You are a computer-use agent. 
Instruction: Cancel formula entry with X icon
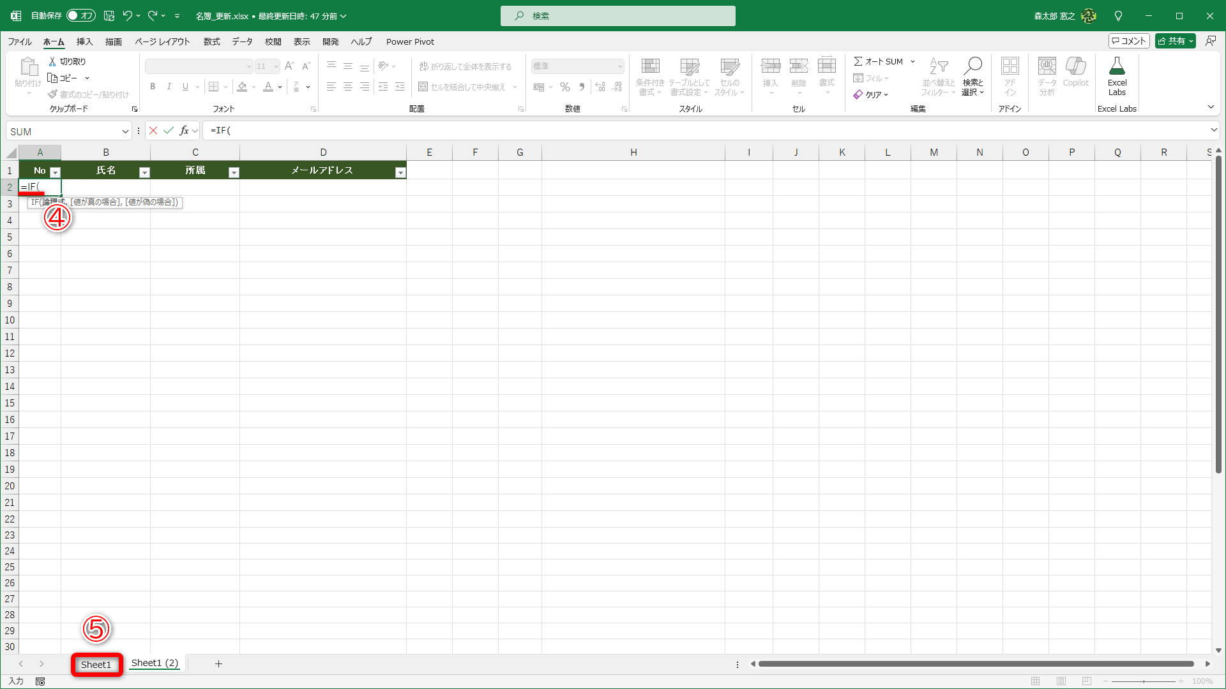pyautogui.click(x=153, y=131)
